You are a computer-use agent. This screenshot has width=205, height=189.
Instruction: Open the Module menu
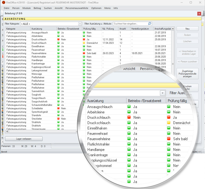(x=27, y=8)
